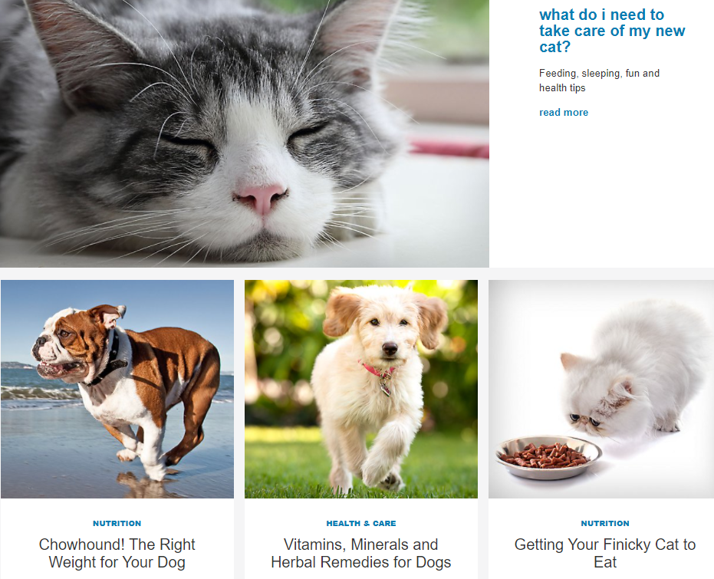The width and height of the screenshot is (714, 579).
Task: Open the fluffy puppy on grass photo
Action: coord(361,389)
